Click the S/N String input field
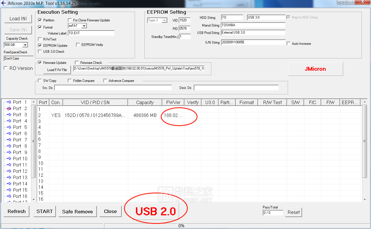Screen dimensions: 371x229 click(253, 42)
